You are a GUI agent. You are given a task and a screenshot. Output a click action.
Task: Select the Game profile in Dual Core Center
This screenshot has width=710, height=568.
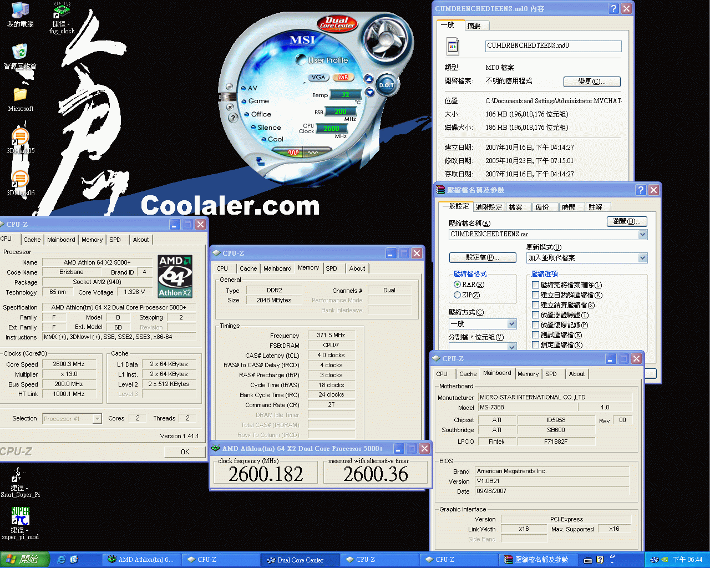[x=256, y=101]
